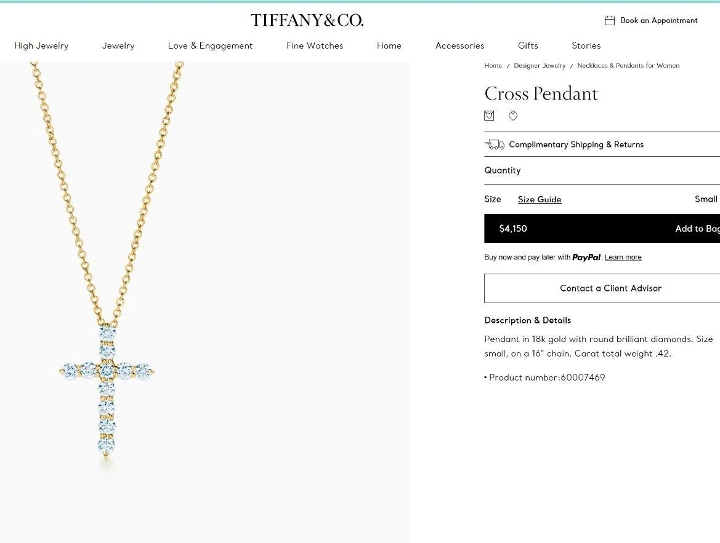720x543 pixels.
Task: Click PayPal Learn more link
Action: tap(623, 257)
